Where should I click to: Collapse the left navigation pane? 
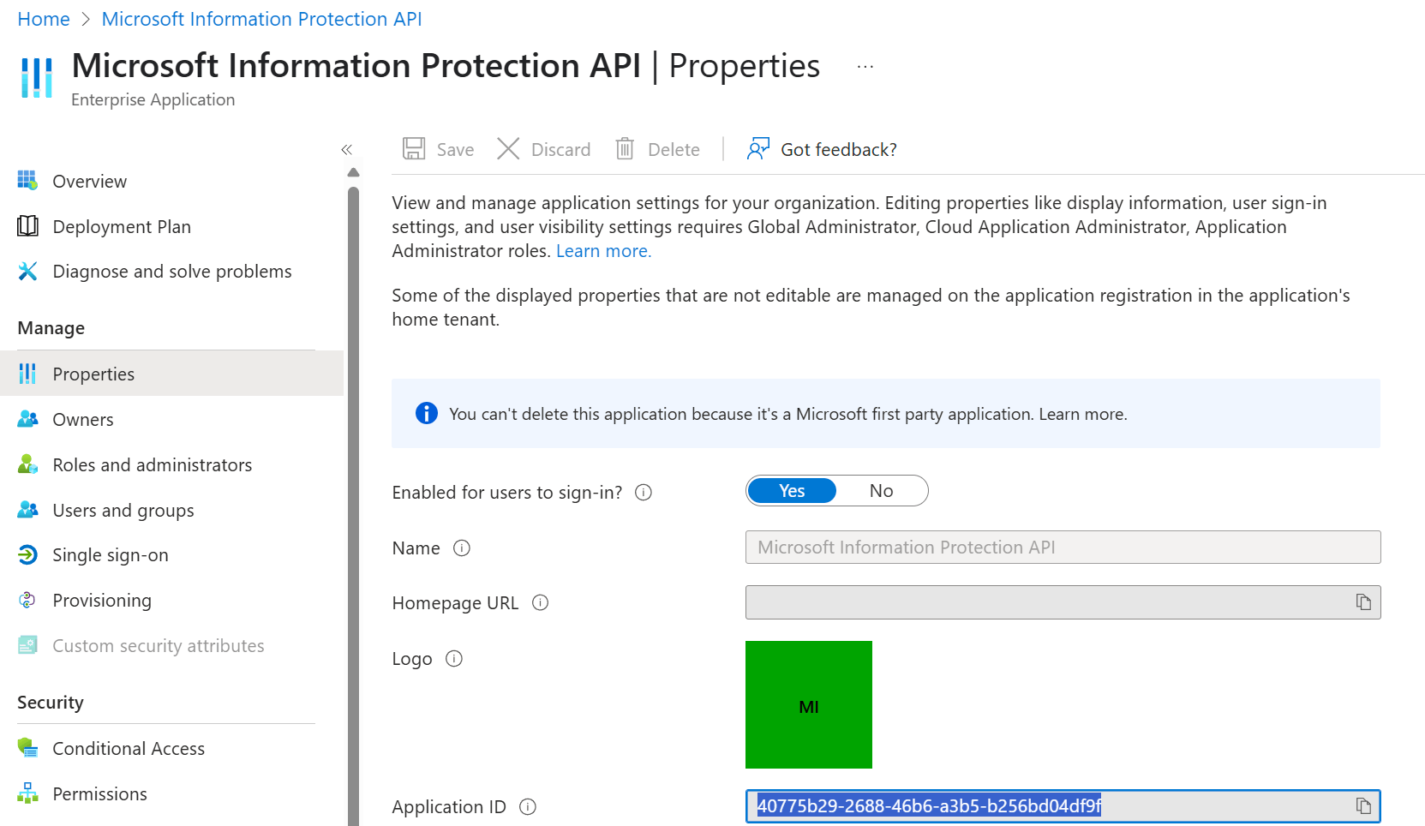(x=347, y=149)
